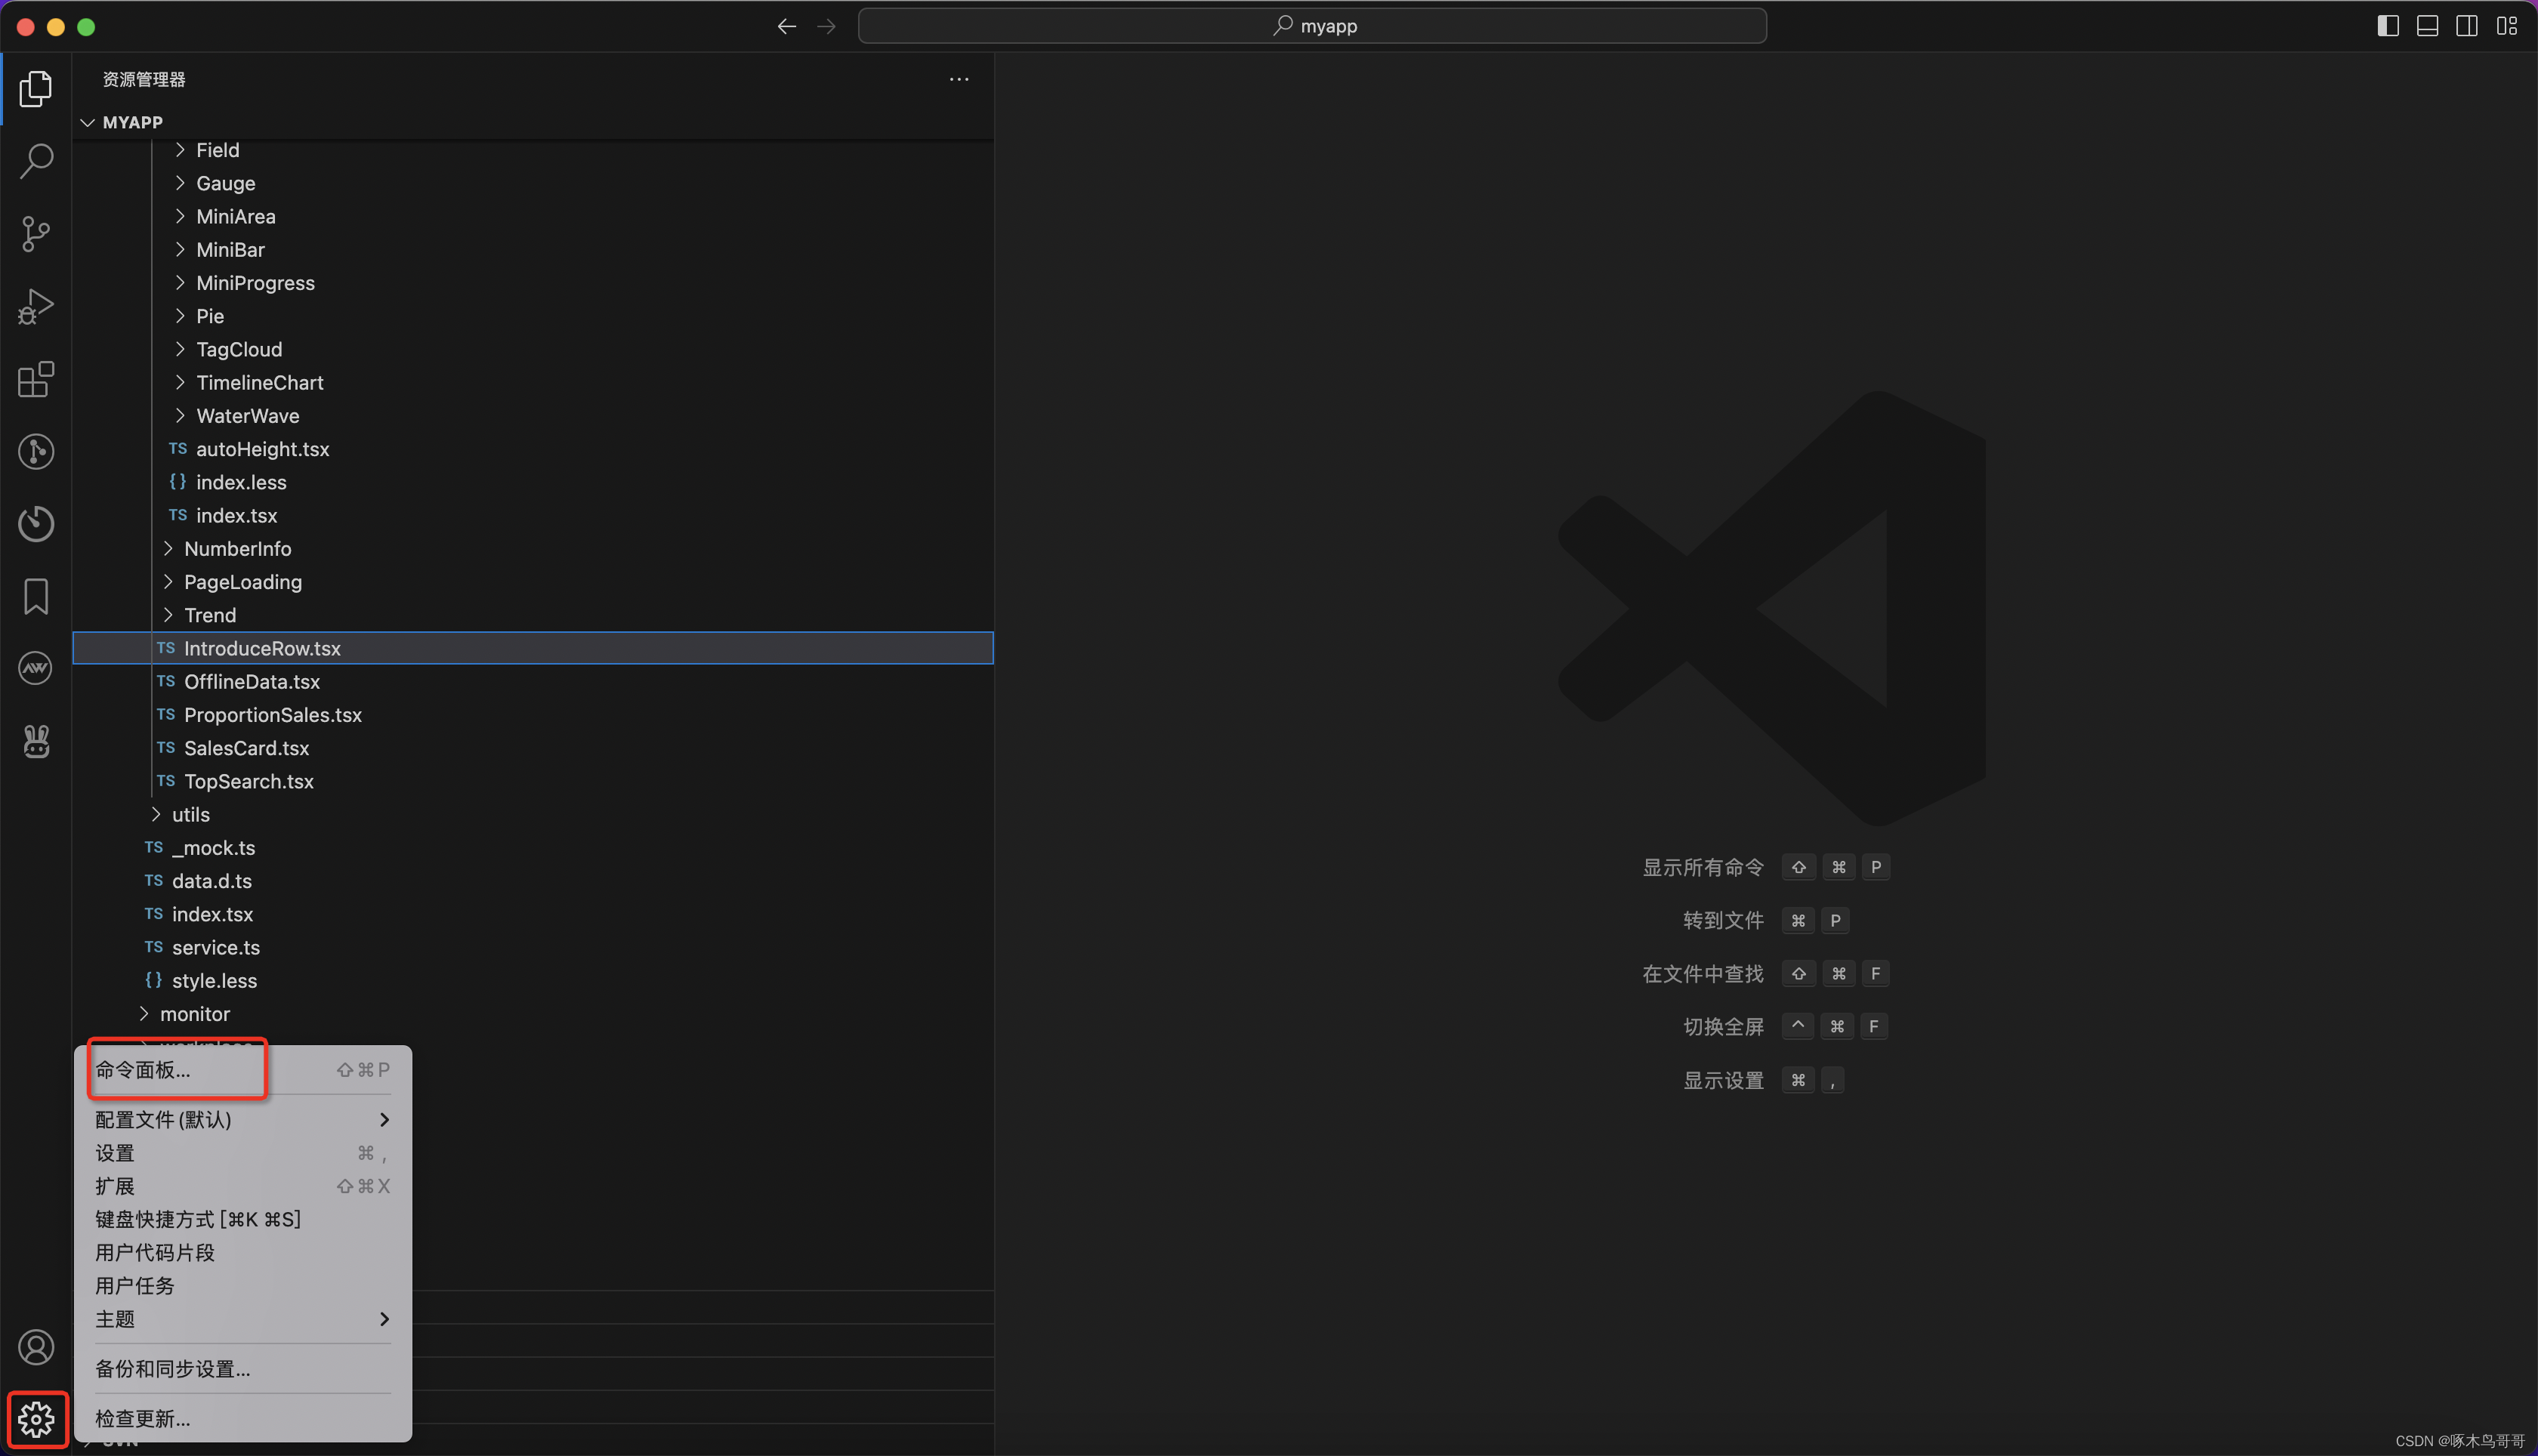
Task: Select 用户代码片段 menu item
Action: pos(243,1252)
